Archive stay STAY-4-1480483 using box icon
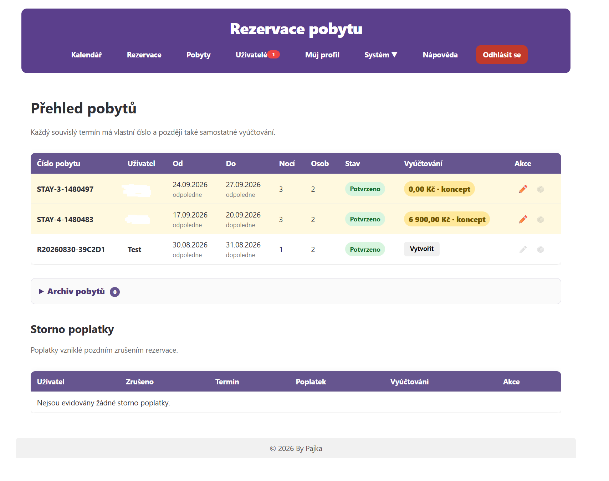This screenshot has width=609, height=481. (x=541, y=220)
